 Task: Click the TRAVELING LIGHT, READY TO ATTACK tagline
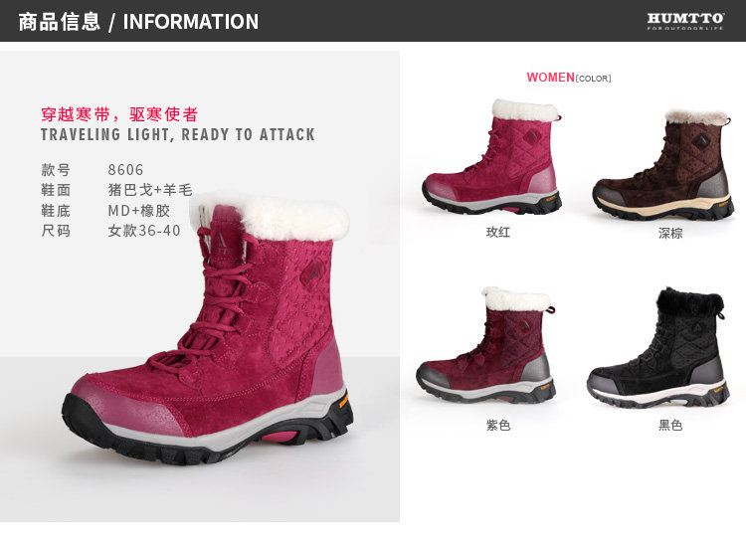[x=177, y=134]
